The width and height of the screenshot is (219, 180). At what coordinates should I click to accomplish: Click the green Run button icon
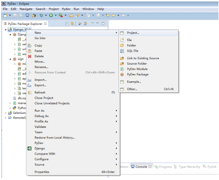[51, 15]
